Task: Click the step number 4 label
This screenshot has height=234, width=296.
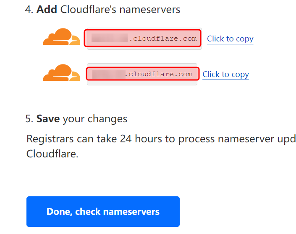Action: (29, 9)
